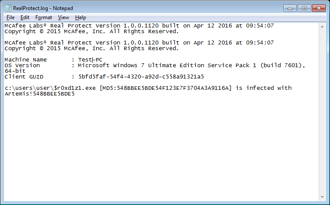
Task: Open the View menu
Action: tap(63, 17)
